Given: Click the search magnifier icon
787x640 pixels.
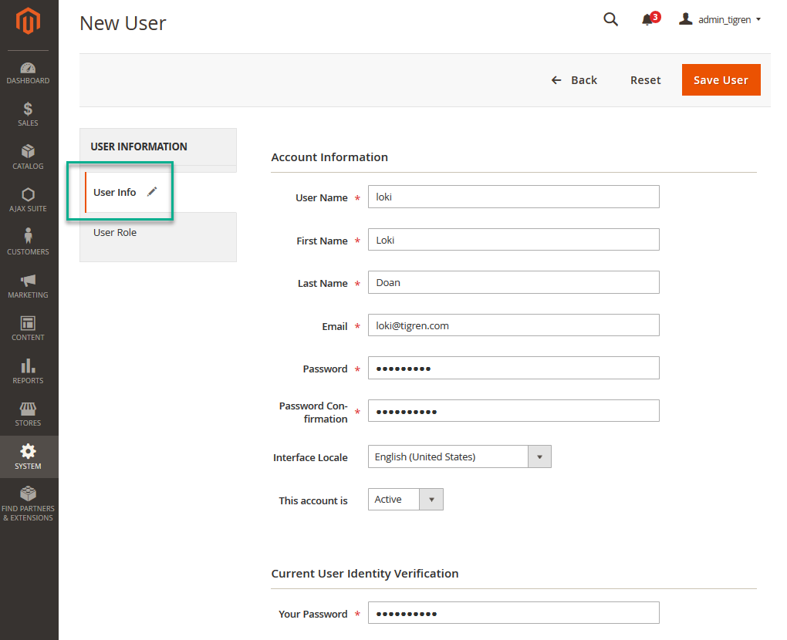Looking at the screenshot, I should (610, 20).
